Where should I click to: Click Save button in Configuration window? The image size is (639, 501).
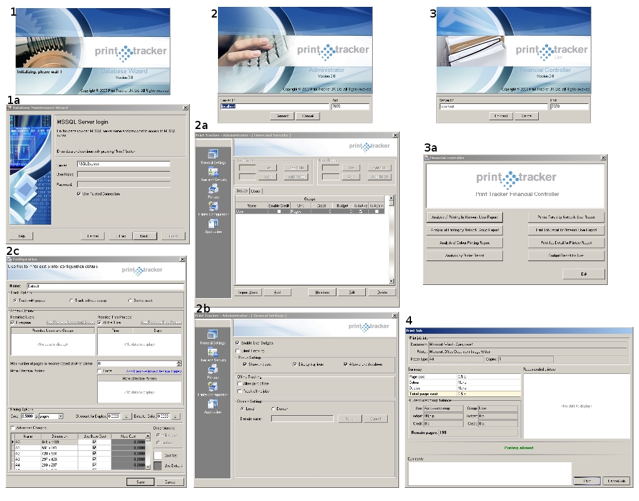click(x=140, y=482)
